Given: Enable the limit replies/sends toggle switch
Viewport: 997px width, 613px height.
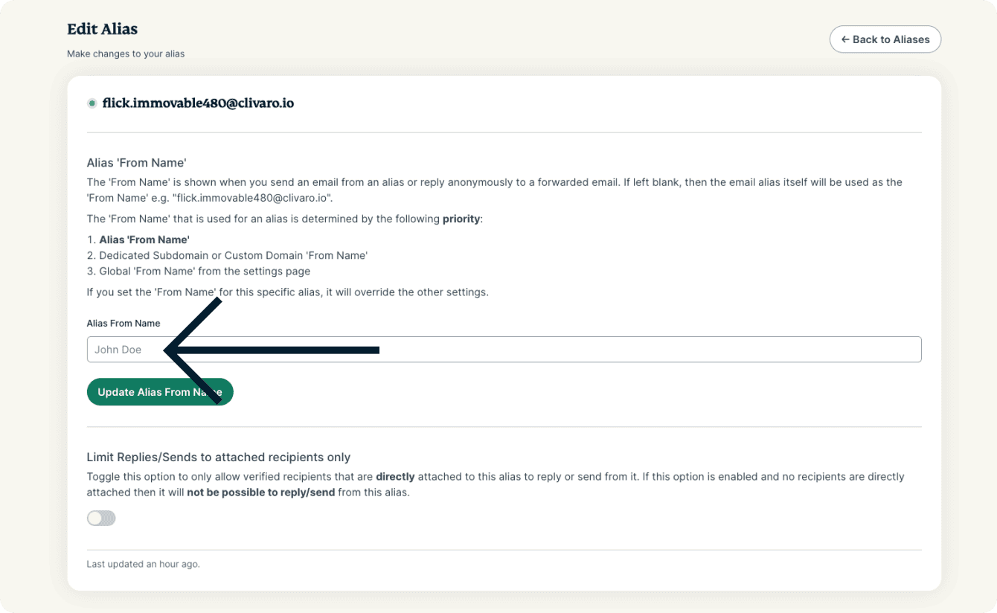Looking at the screenshot, I should 101,519.
